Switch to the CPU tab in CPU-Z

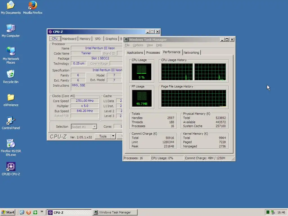pos(55,39)
